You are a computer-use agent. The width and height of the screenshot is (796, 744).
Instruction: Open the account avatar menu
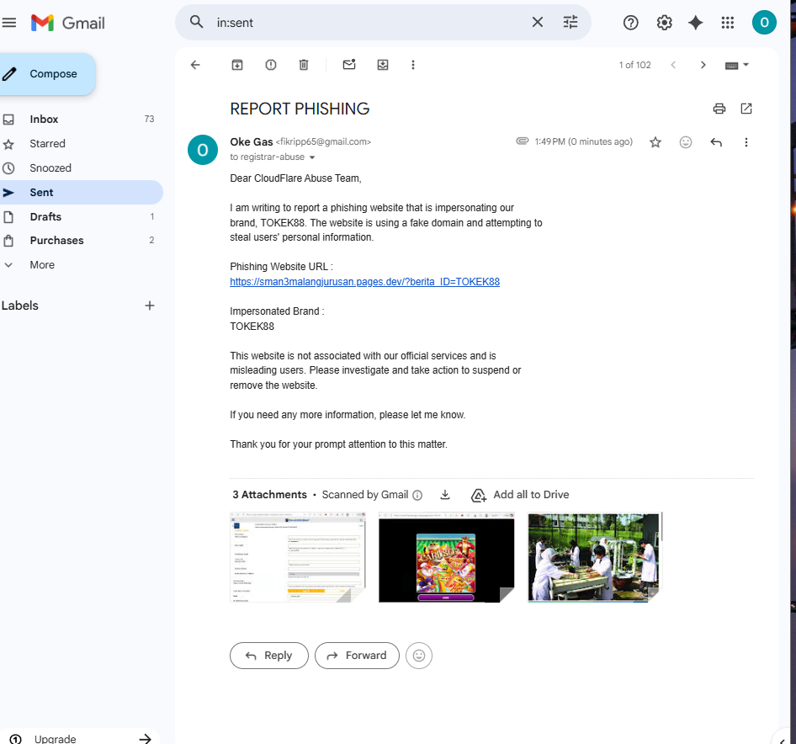click(x=764, y=23)
